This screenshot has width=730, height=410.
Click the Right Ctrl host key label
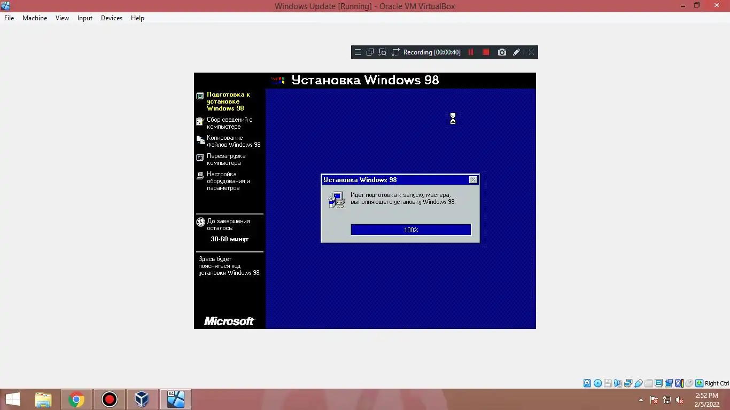coord(717,383)
